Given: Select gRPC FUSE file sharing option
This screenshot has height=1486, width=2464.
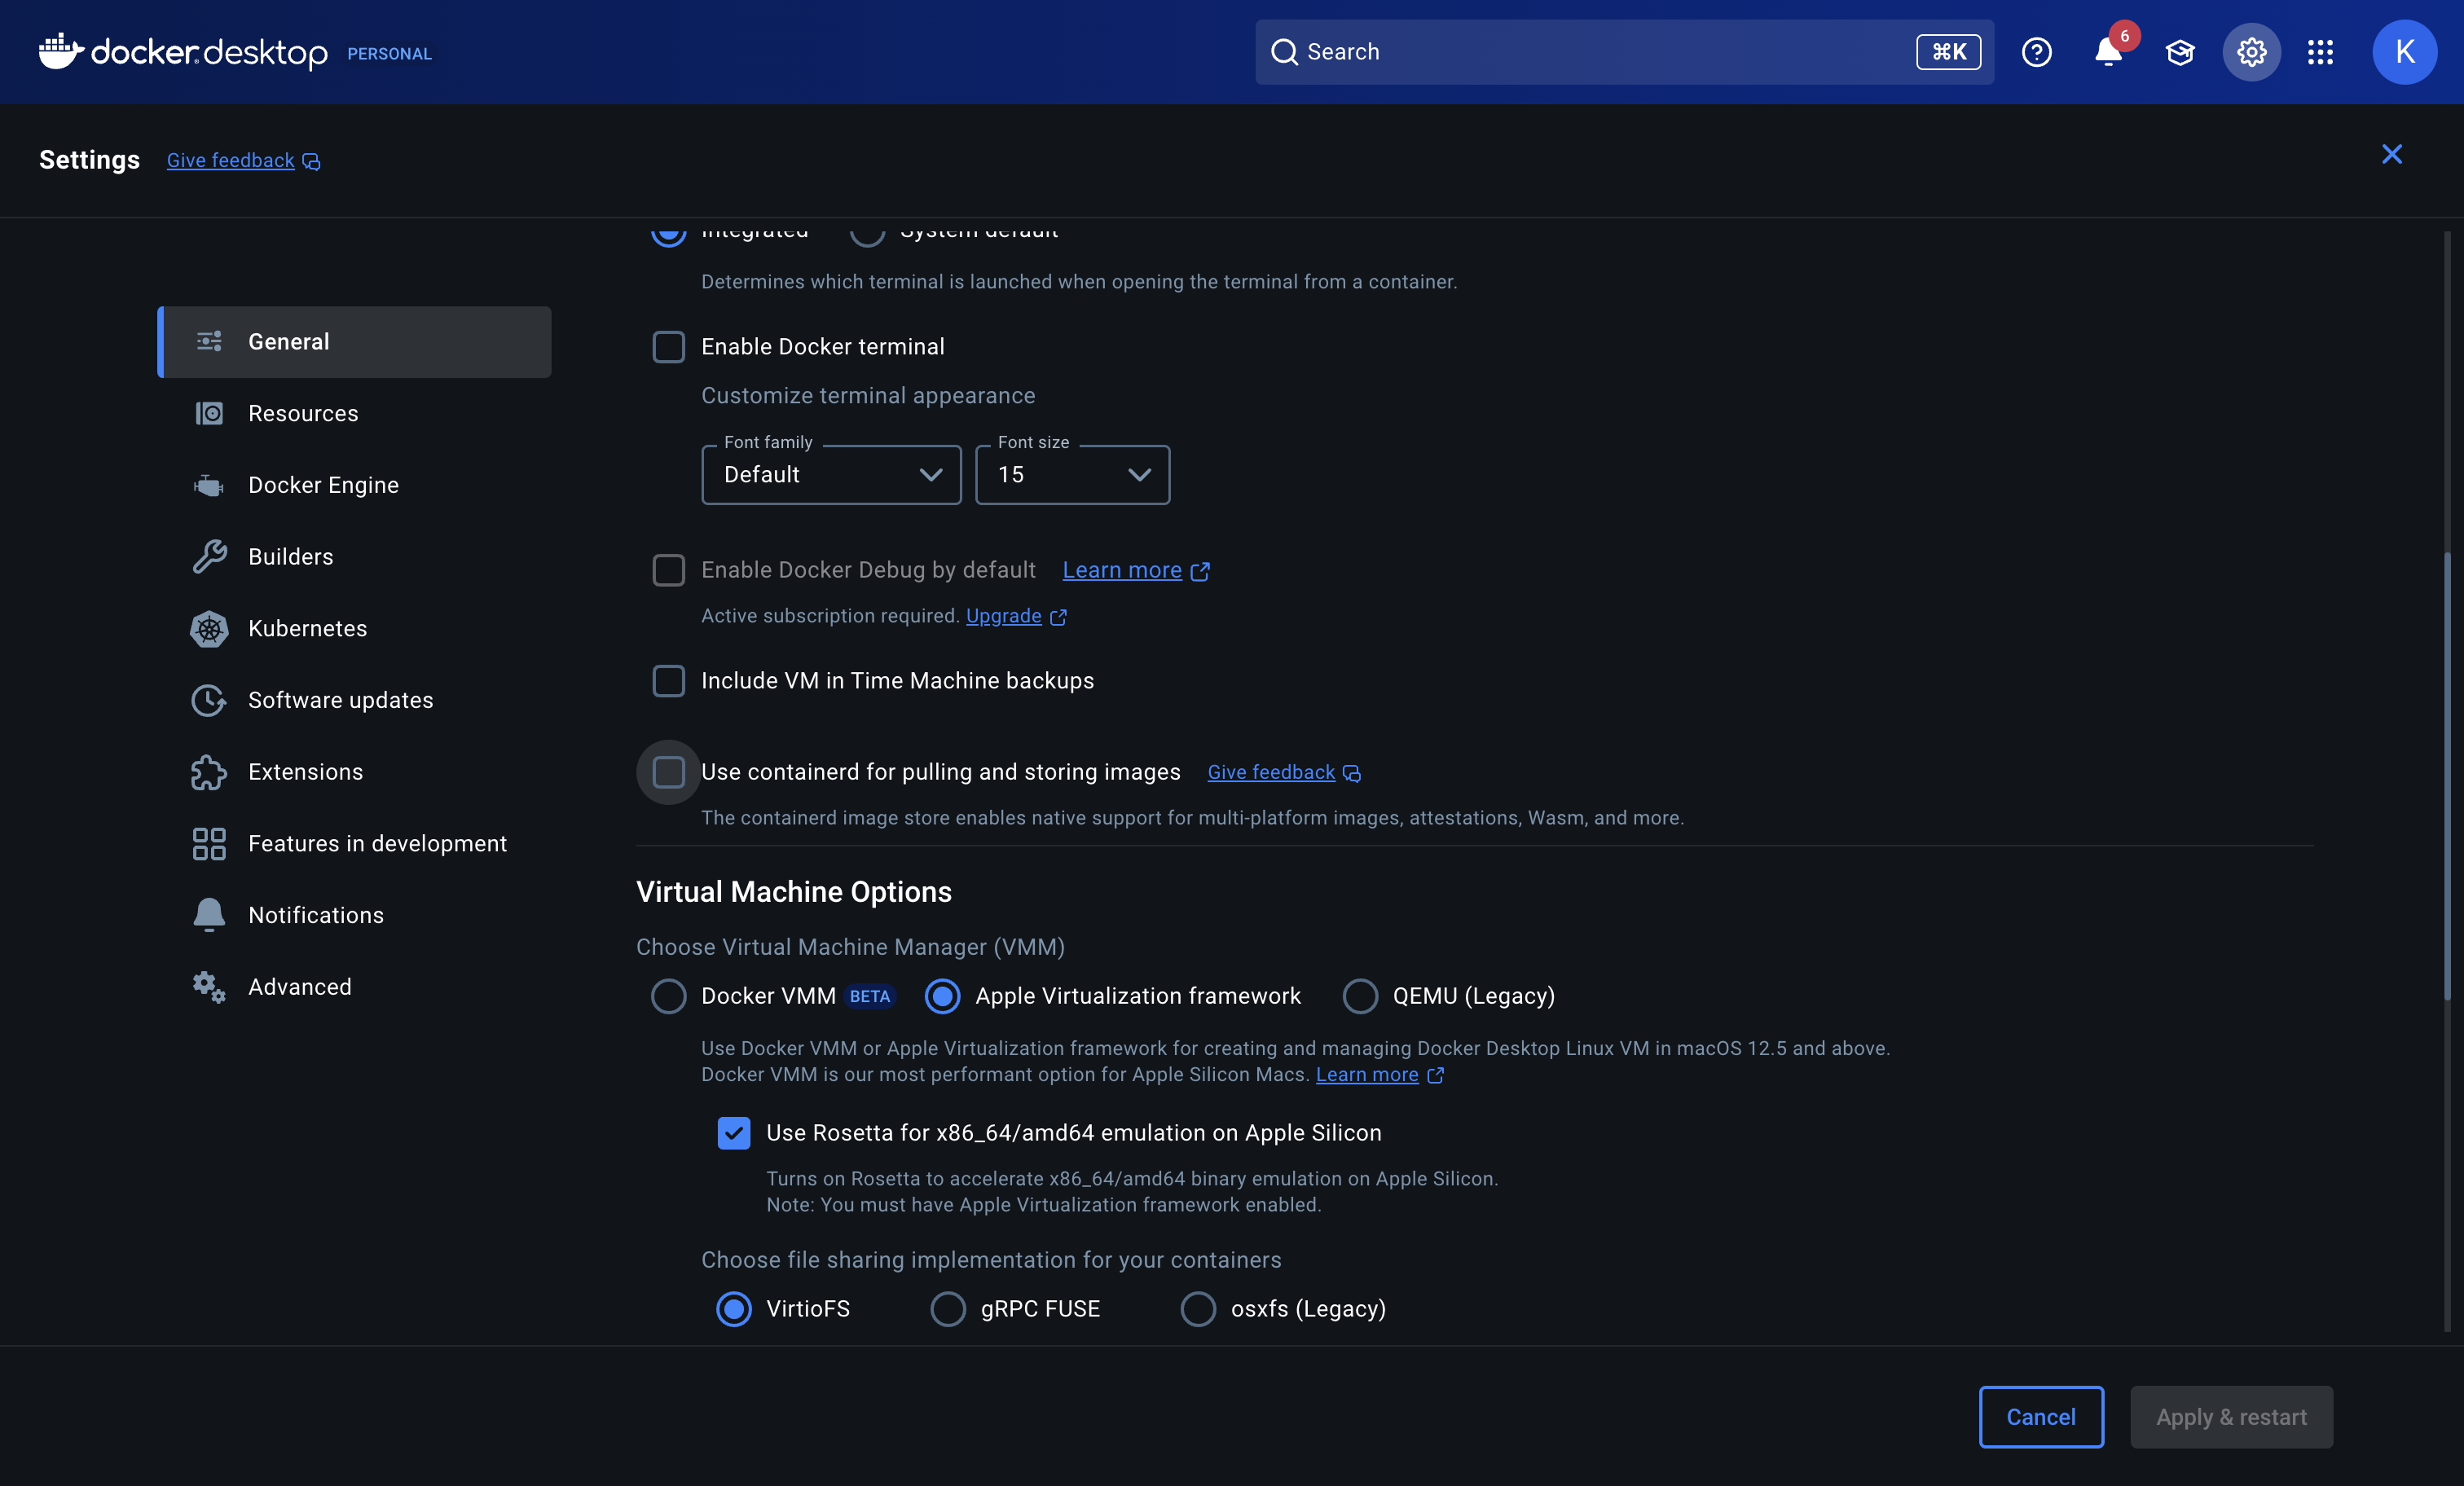Looking at the screenshot, I should click(948, 1309).
